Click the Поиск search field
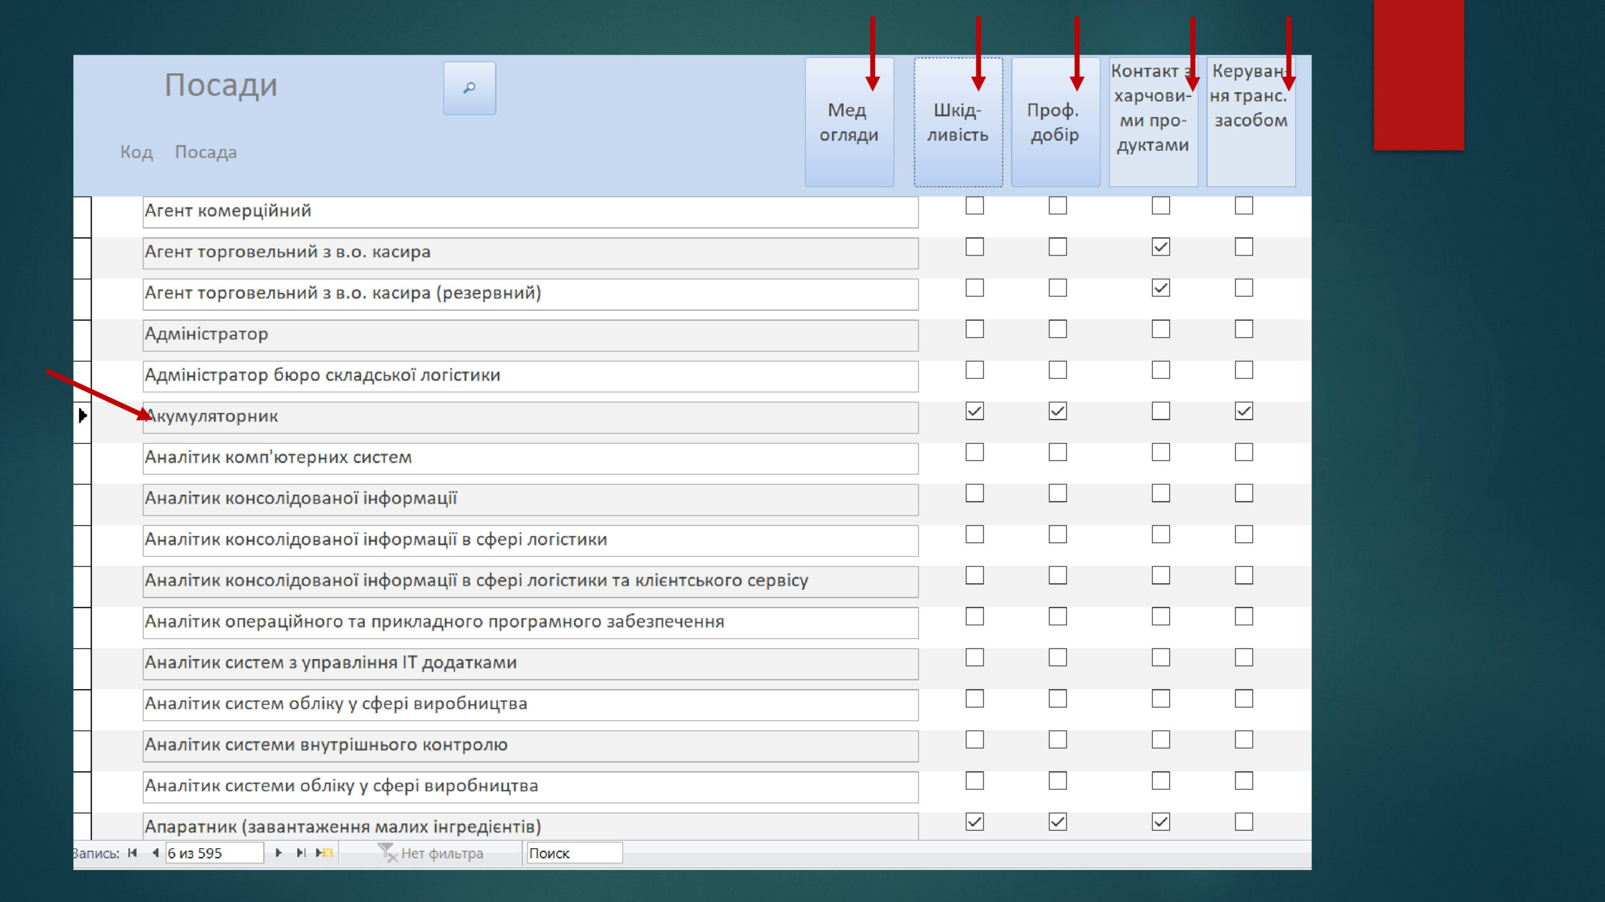Image resolution: width=1605 pixels, height=902 pixels. pos(574,853)
